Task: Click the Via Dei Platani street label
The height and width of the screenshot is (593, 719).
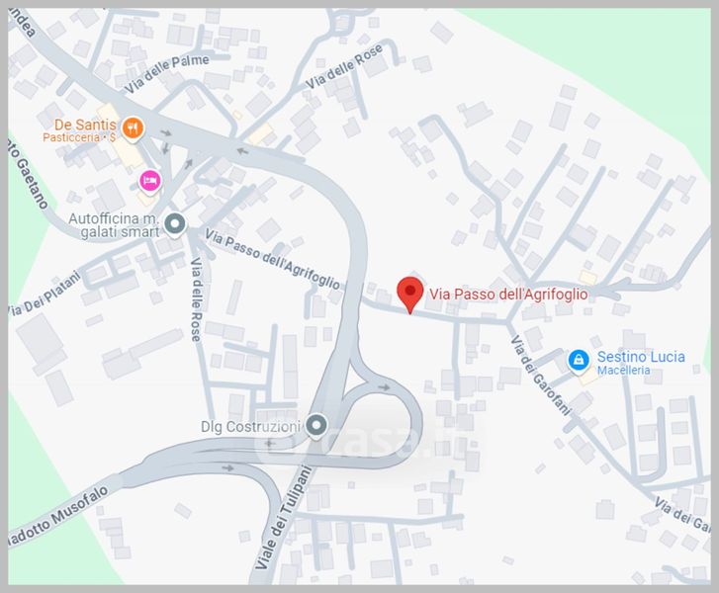Action: tap(45, 294)
